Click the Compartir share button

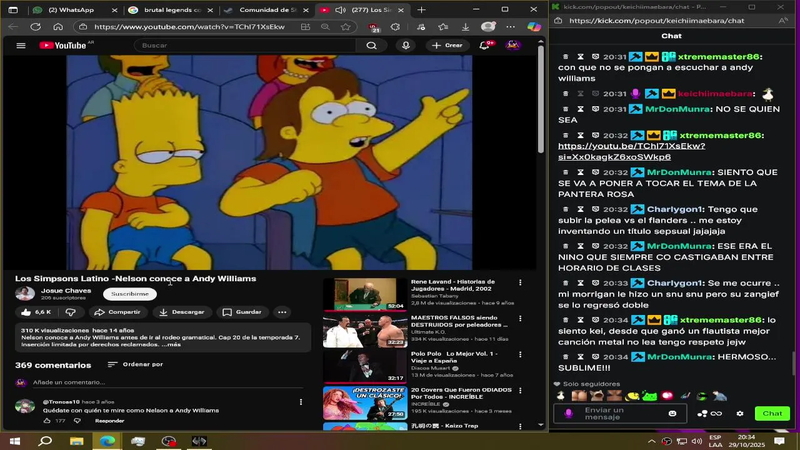(117, 312)
